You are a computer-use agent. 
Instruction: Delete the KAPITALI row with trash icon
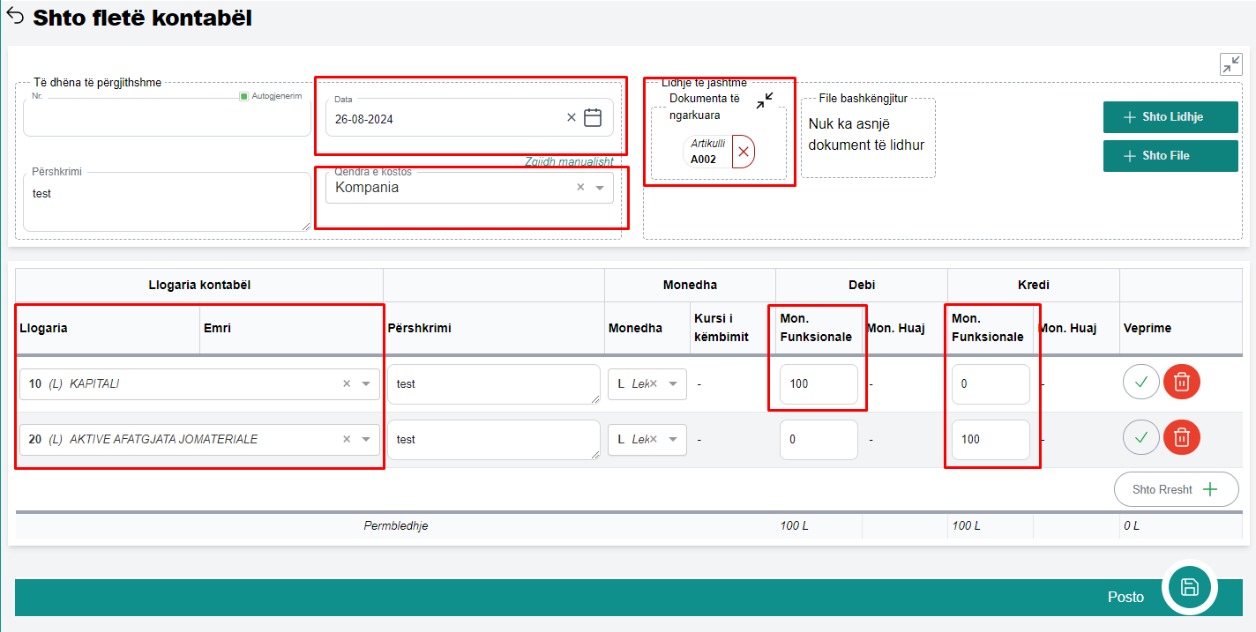1182,382
